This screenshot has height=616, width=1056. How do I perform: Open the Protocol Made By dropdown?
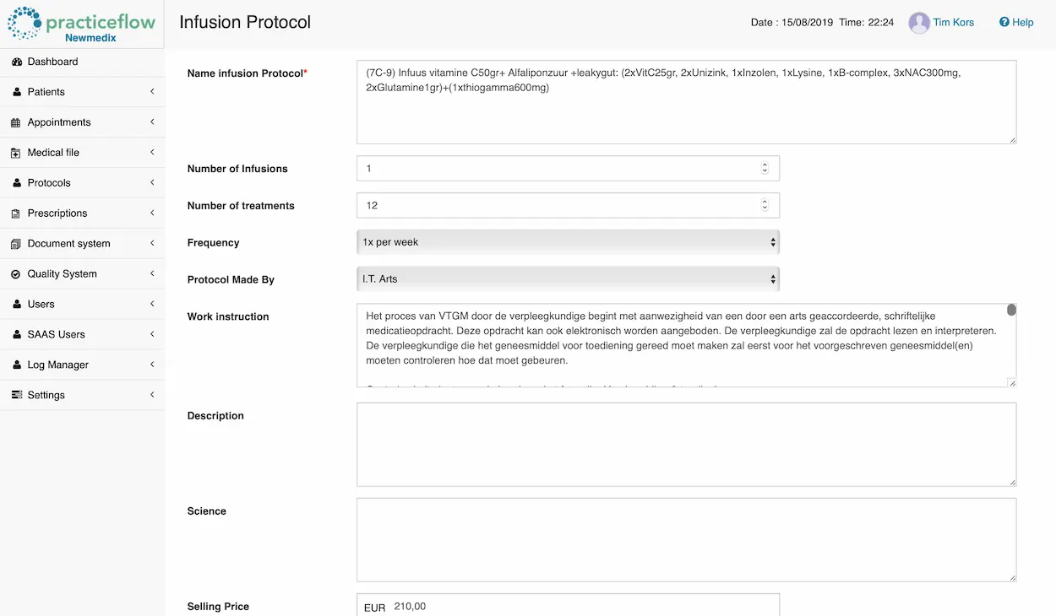(568, 278)
